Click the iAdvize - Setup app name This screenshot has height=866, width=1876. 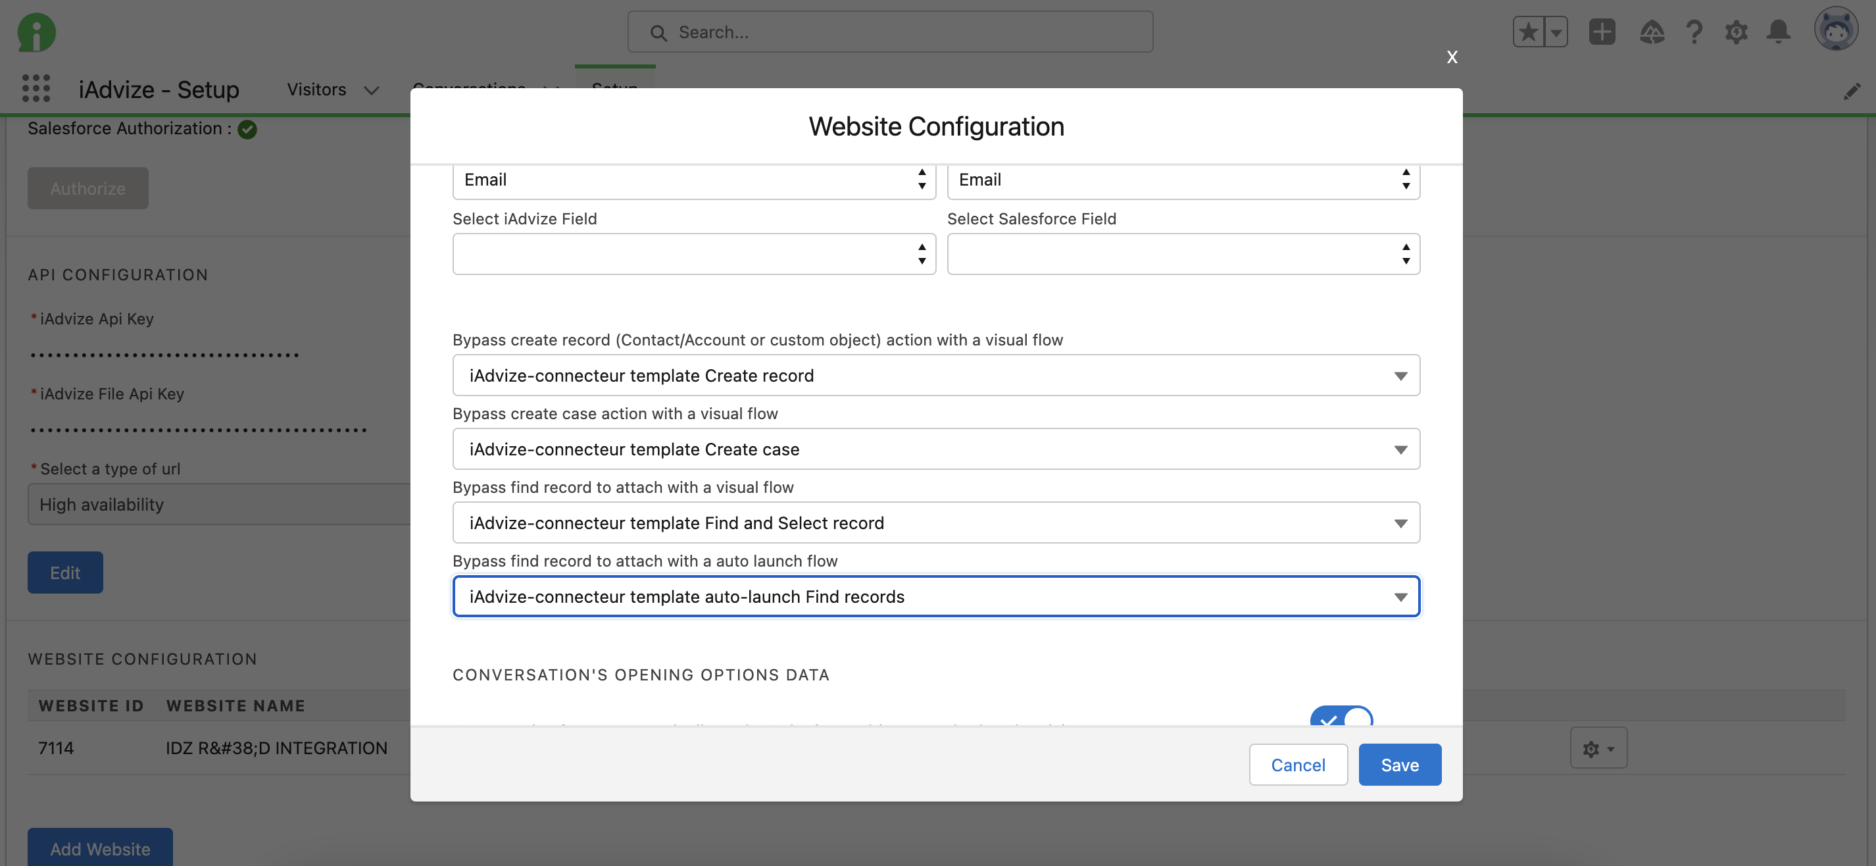[159, 89]
